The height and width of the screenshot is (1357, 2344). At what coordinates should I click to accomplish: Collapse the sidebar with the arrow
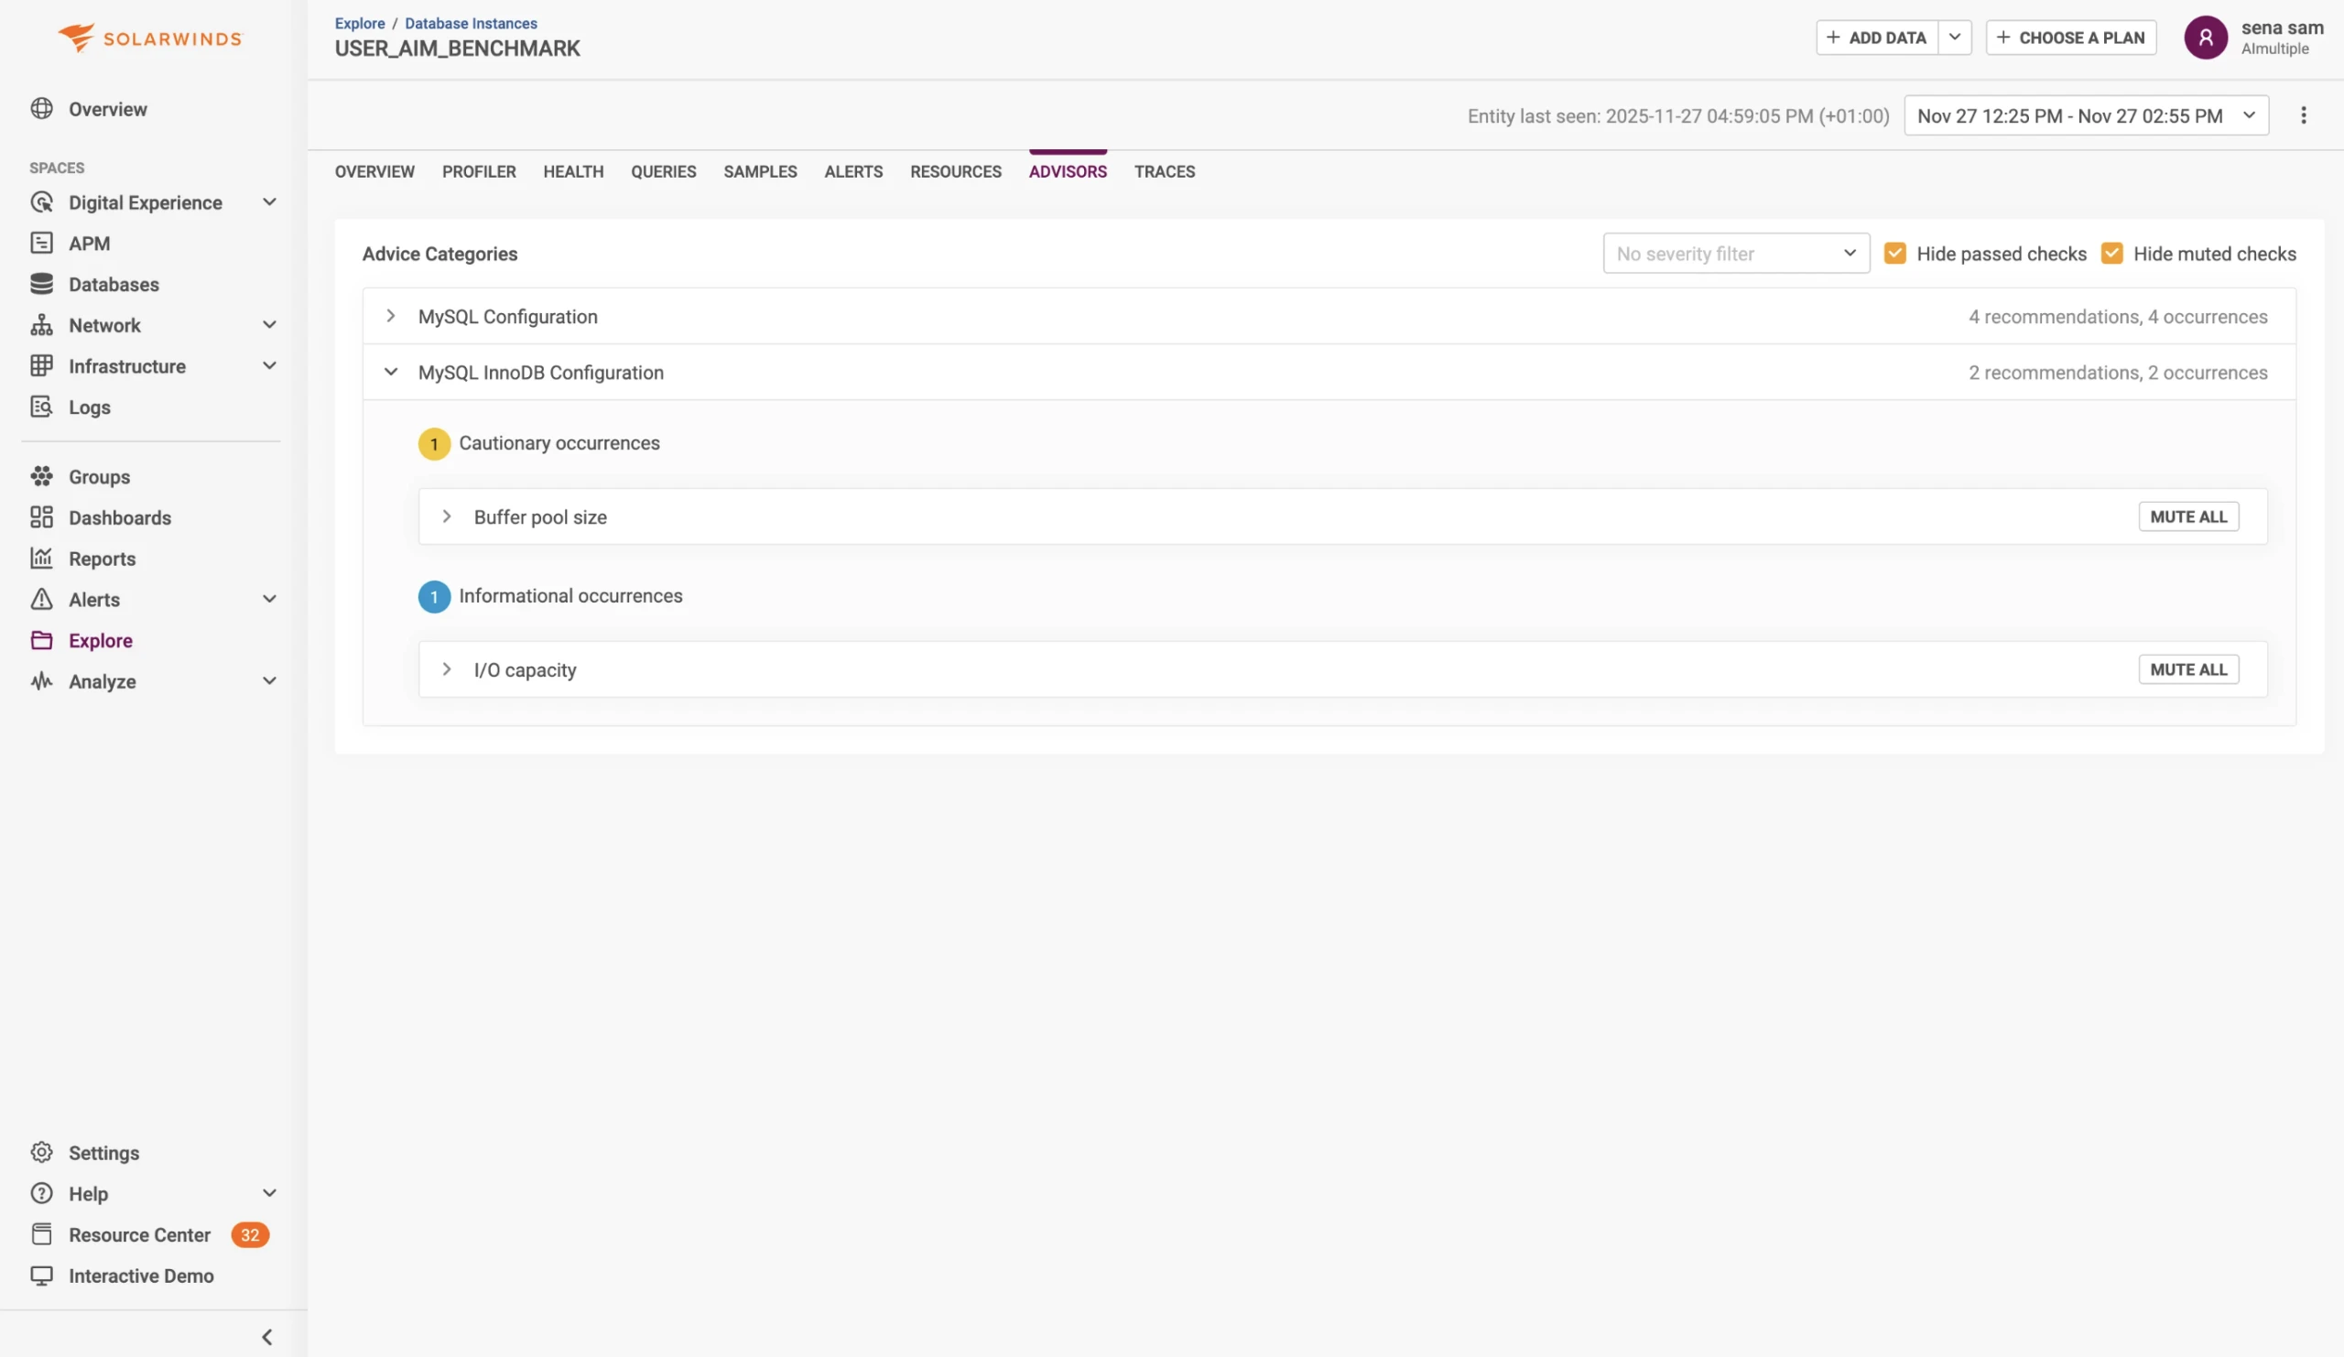tap(267, 1337)
